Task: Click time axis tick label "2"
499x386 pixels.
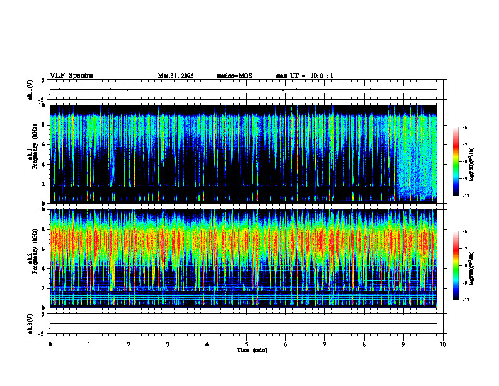Action: 129,344
